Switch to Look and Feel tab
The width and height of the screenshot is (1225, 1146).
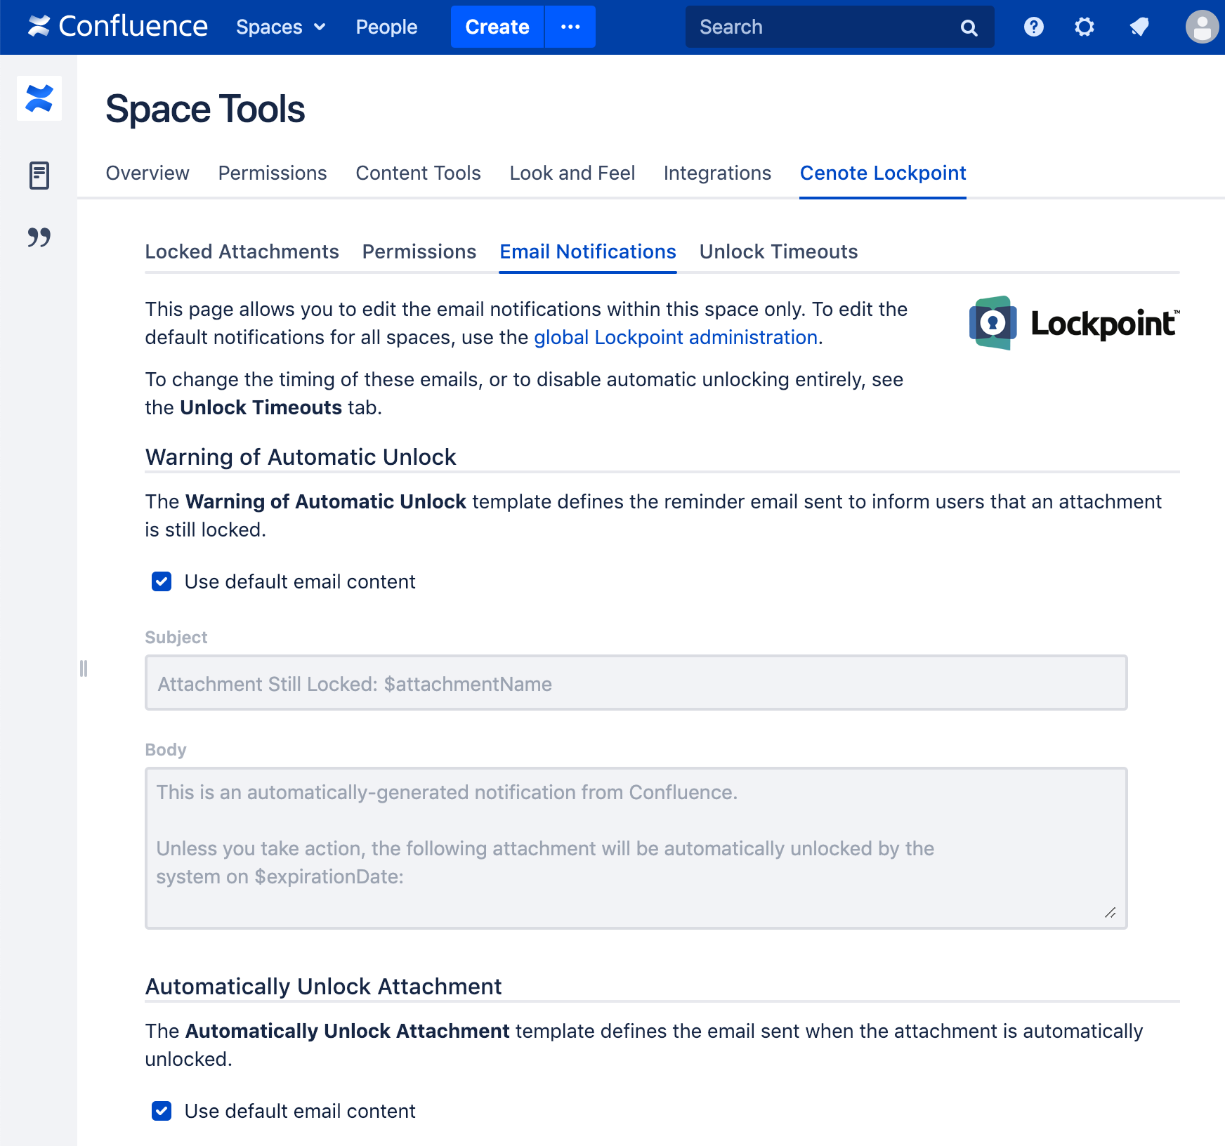(x=572, y=173)
